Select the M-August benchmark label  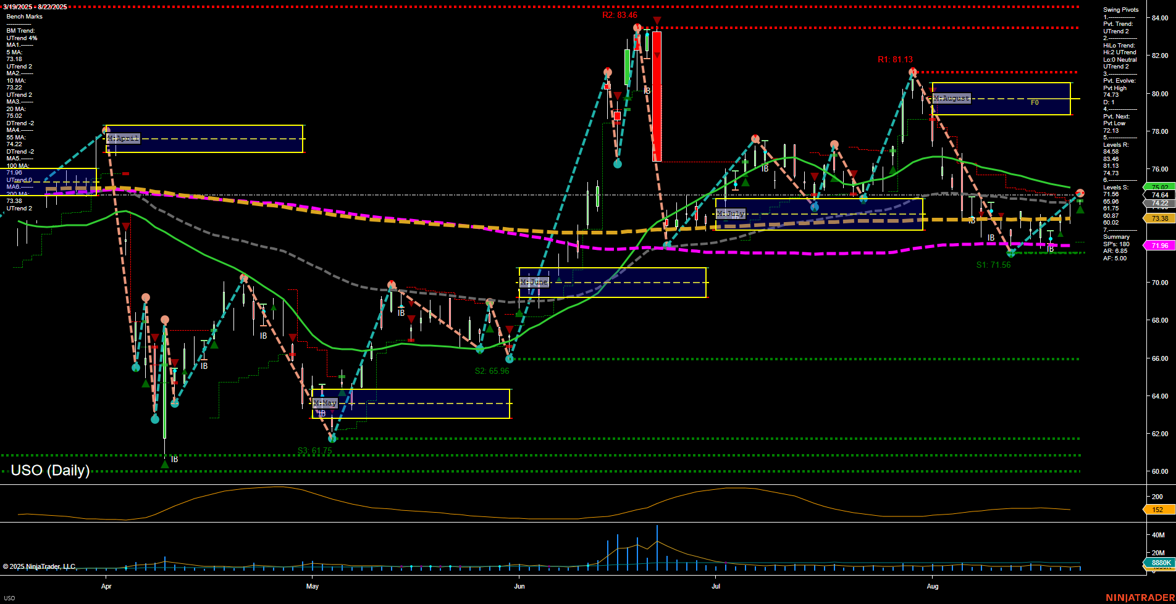click(x=951, y=97)
